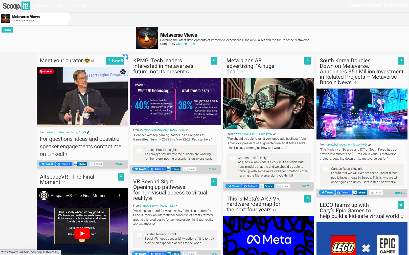Tweet the KPMG Tech leaders post
The height and width of the screenshot is (255, 409).
point(141,169)
